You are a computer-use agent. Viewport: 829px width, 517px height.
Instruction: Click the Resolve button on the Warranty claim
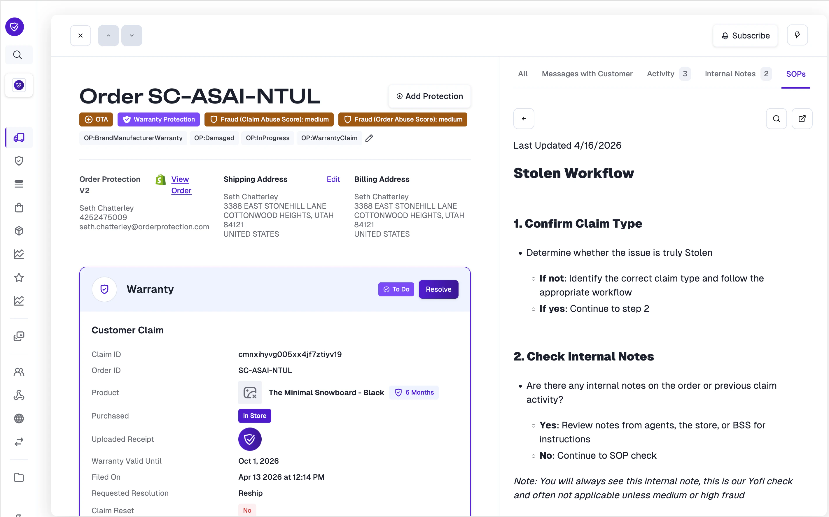click(x=438, y=289)
